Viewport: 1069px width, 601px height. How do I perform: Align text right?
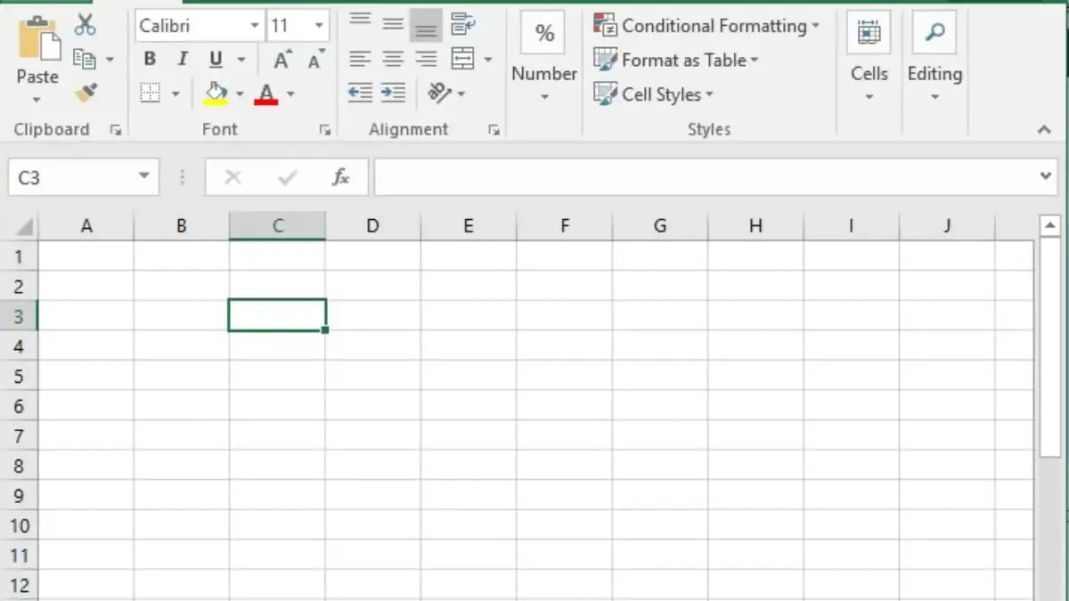[426, 60]
